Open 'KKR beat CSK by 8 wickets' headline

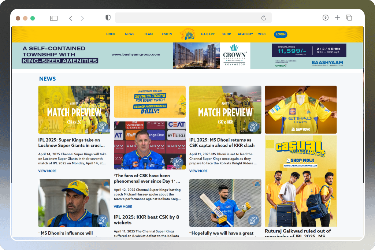(146, 220)
